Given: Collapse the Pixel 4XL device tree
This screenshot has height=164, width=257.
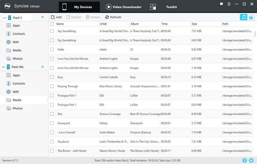Looking at the screenshot, I should [x=4, y=67].
